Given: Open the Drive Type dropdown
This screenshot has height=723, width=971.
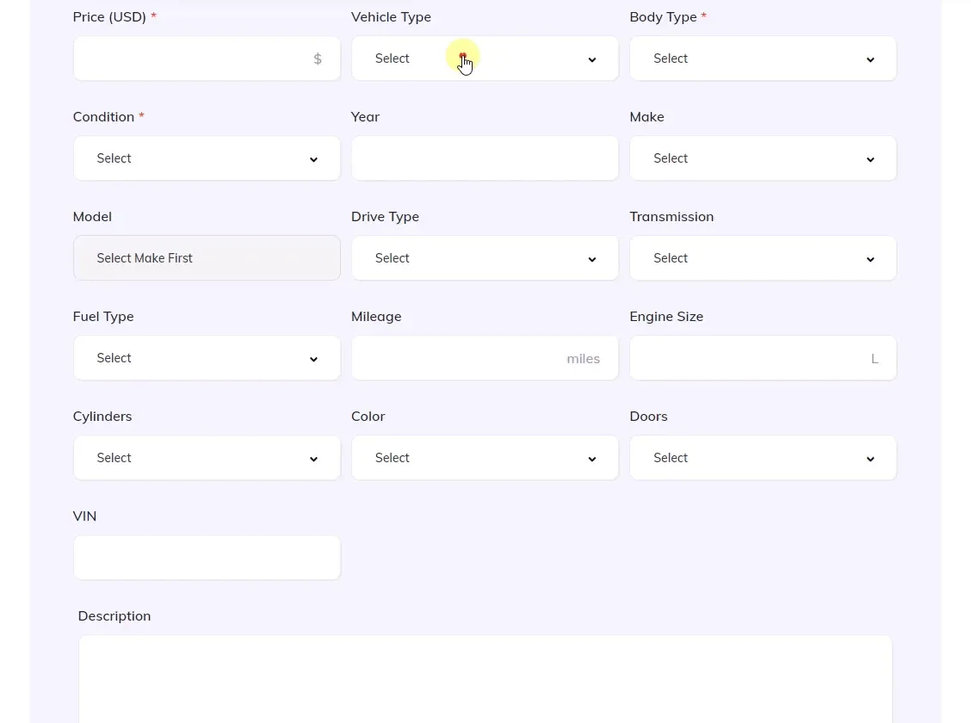Looking at the screenshot, I should coord(485,258).
